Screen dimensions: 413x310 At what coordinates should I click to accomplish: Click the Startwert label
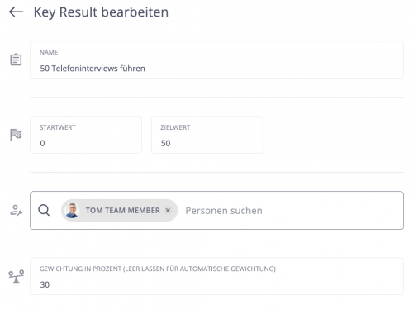click(x=58, y=127)
